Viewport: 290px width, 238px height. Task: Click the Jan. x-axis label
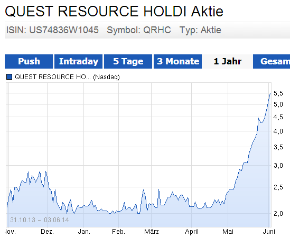pos(84,232)
